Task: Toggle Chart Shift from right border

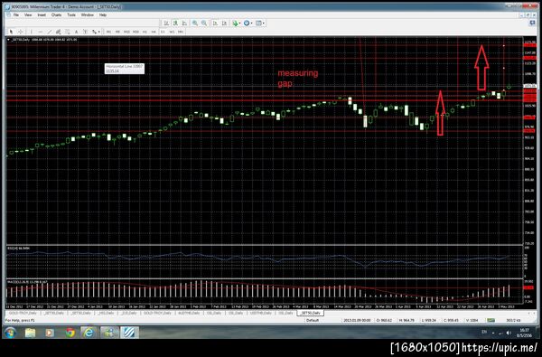Action: pyautogui.click(x=224, y=23)
